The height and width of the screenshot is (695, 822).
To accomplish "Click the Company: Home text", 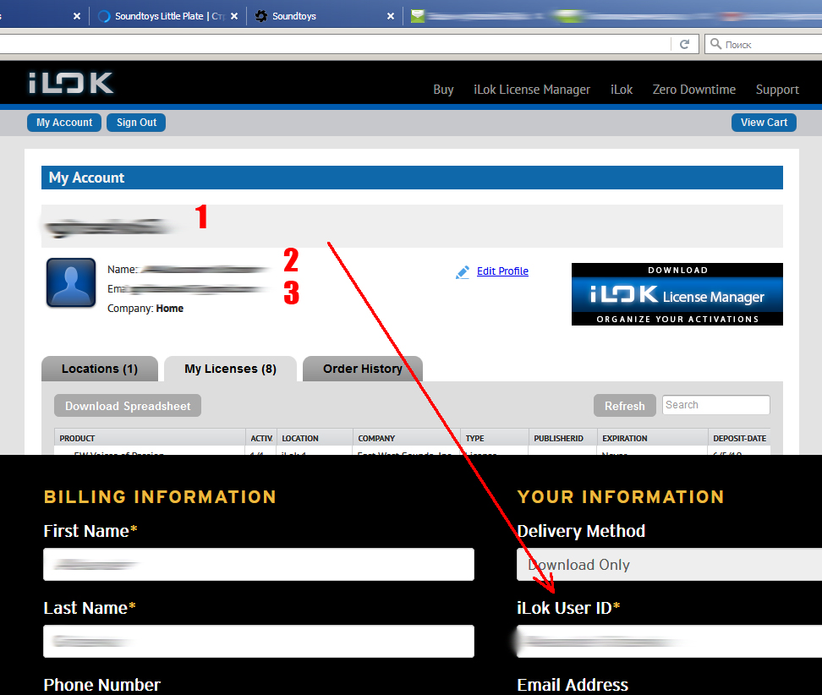I will (x=145, y=309).
